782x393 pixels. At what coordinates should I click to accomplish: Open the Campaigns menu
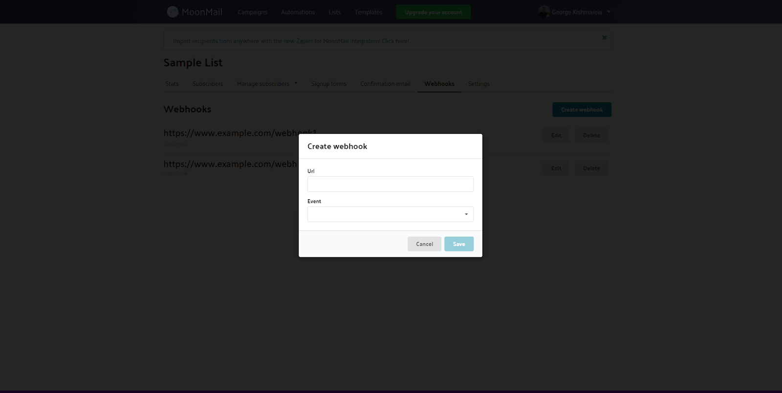pyautogui.click(x=252, y=12)
